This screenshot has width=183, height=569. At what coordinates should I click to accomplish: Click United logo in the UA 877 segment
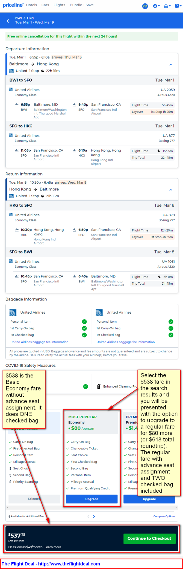(x=11, y=135)
